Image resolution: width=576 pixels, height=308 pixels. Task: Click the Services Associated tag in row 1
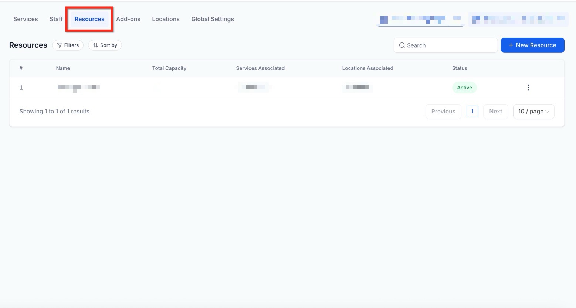coord(253,87)
